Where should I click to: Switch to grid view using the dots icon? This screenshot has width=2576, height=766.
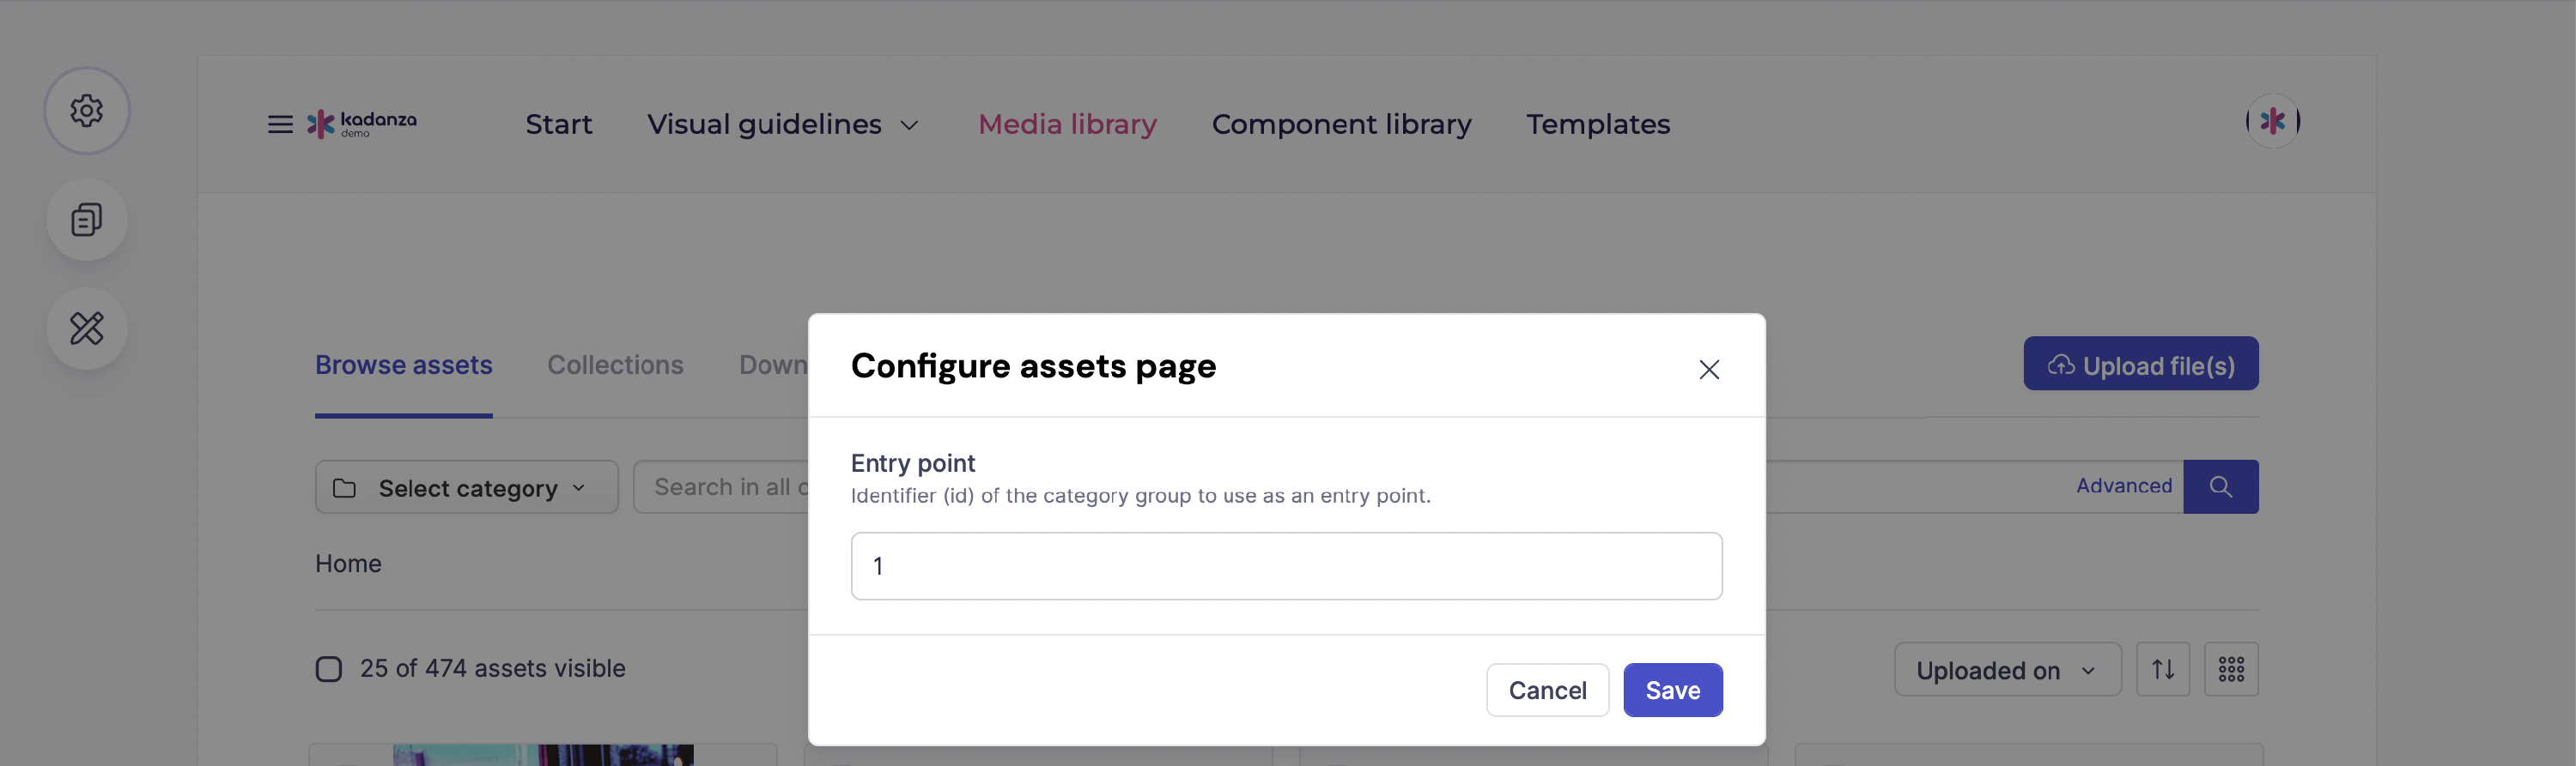click(2231, 669)
